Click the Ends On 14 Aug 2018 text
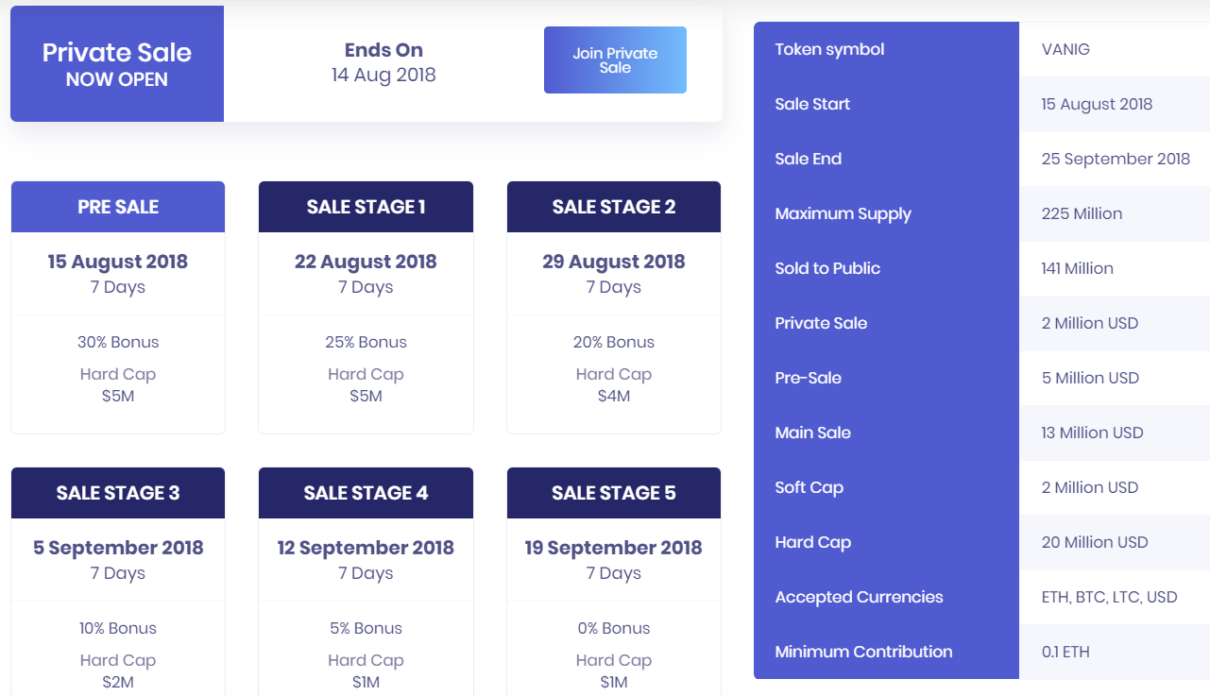Viewport: 1210px width, 696px height. (383, 62)
